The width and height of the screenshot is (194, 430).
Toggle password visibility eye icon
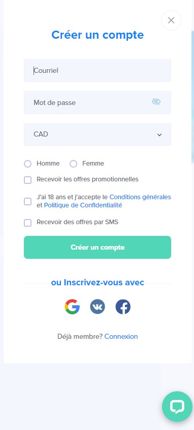coord(156,102)
